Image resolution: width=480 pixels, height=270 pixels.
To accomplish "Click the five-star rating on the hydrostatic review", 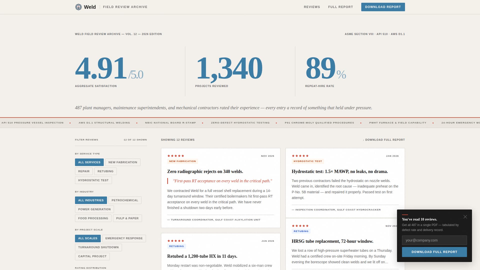I will 300,156.
